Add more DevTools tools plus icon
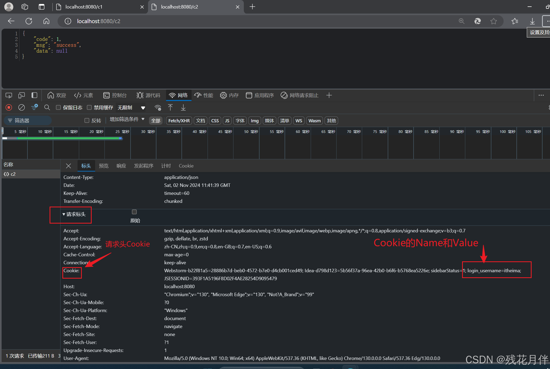Viewport: 550px width, 369px height. click(x=329, y=95)
